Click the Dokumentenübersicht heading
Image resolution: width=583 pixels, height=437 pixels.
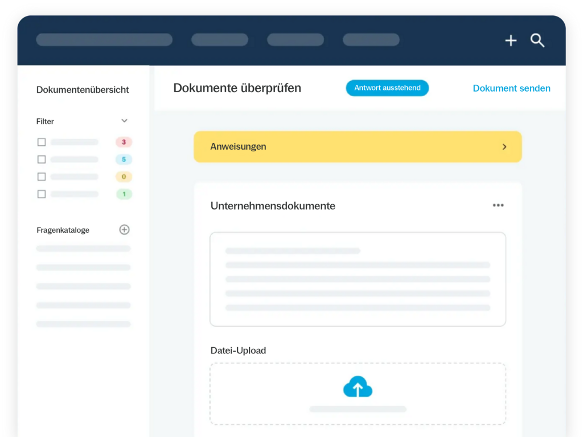83,89
